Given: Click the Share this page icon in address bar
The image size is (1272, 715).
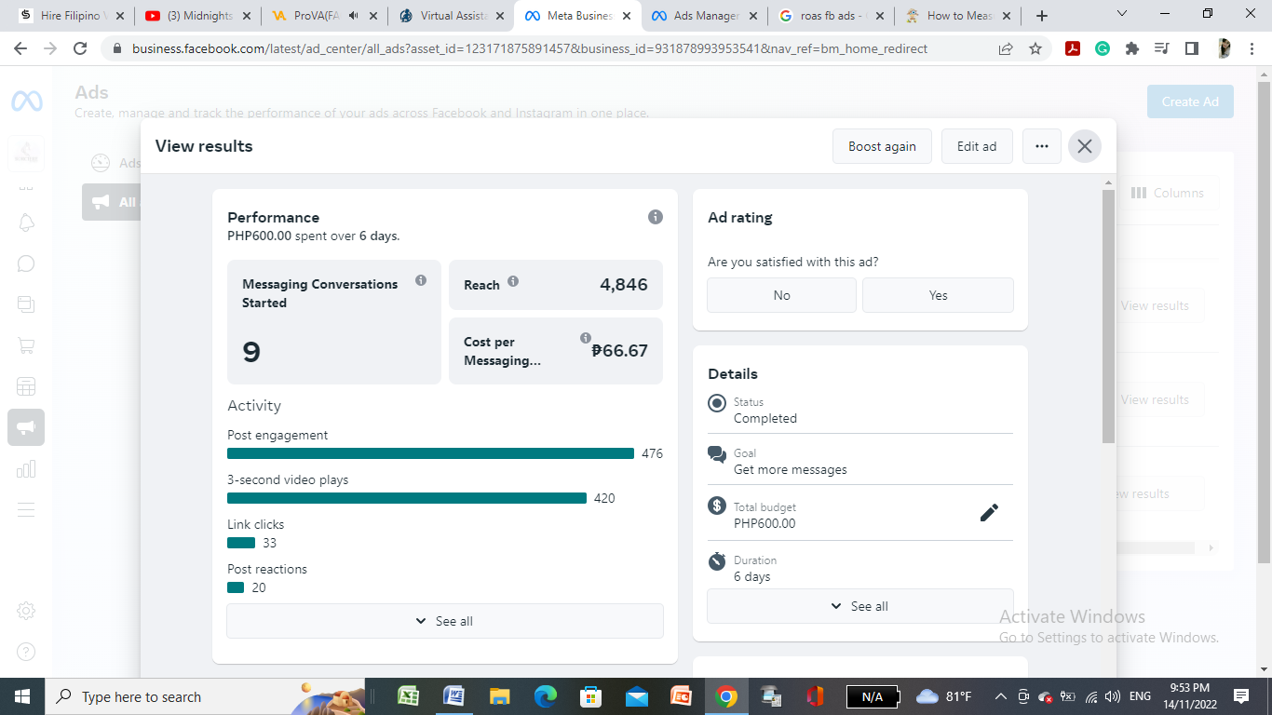Looking at the screenshot, I should [1006, 48].
